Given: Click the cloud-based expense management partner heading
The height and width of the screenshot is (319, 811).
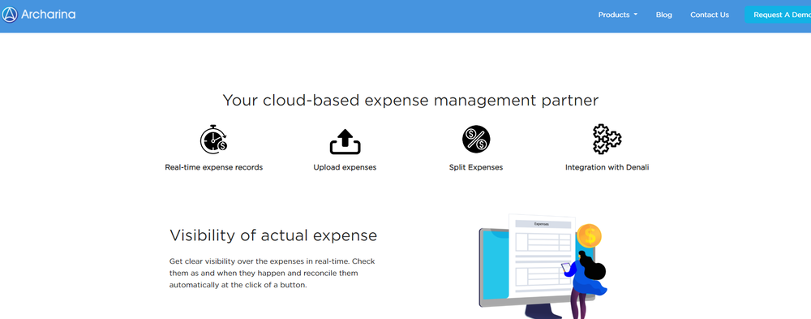Looking at the screenshot, I should point(410,101).
